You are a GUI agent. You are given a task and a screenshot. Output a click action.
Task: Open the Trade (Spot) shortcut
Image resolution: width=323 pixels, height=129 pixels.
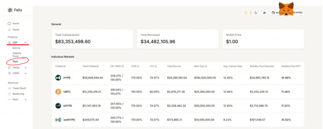click(18, 88)
